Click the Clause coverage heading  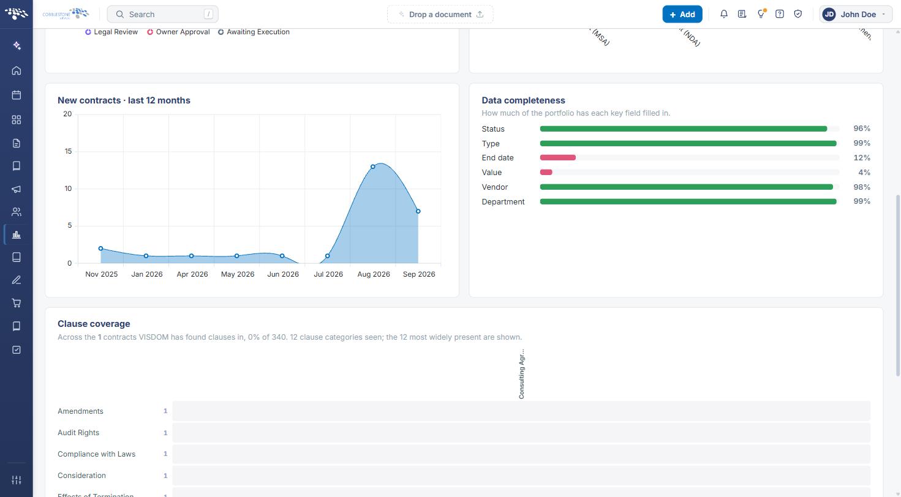pyautogui.click(x=94, y=324)
